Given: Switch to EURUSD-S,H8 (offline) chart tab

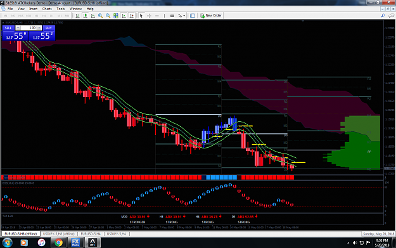Looking at the screenshot, I should point(21,234).
